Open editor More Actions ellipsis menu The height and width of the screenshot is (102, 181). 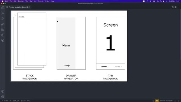[x=178, y=7]
